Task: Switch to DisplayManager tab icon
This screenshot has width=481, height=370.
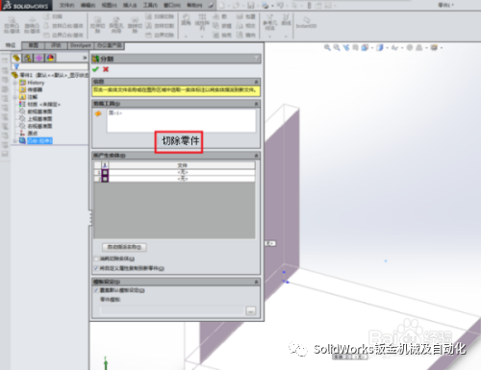Action: click(x=50, y=58)
